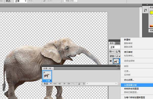The width and height of the screenshot is (153, 99).
Task: Open the history panel icon in collapsed dock
Action: point(145,10)
